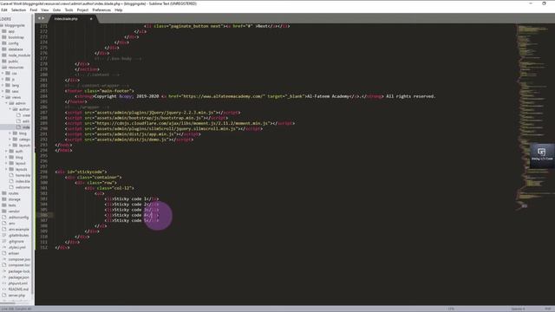Click the composer.json file icon
Viewport: 555px width, 312px height.
pyautogui.click(x=4, y=260)
